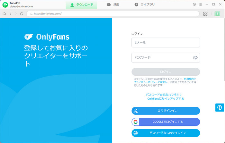Click the OnlyFans logo
225x143 pixels.
(x=47, y=37)
